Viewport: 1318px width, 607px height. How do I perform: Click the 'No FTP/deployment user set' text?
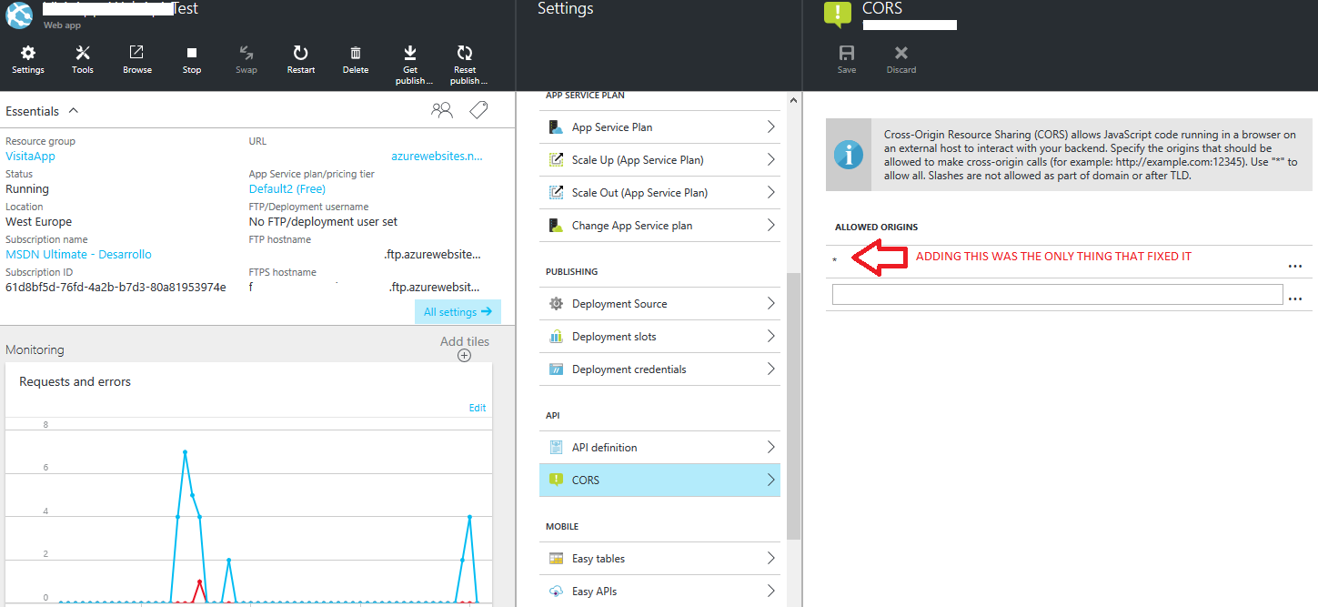click(x=323, y=222)
